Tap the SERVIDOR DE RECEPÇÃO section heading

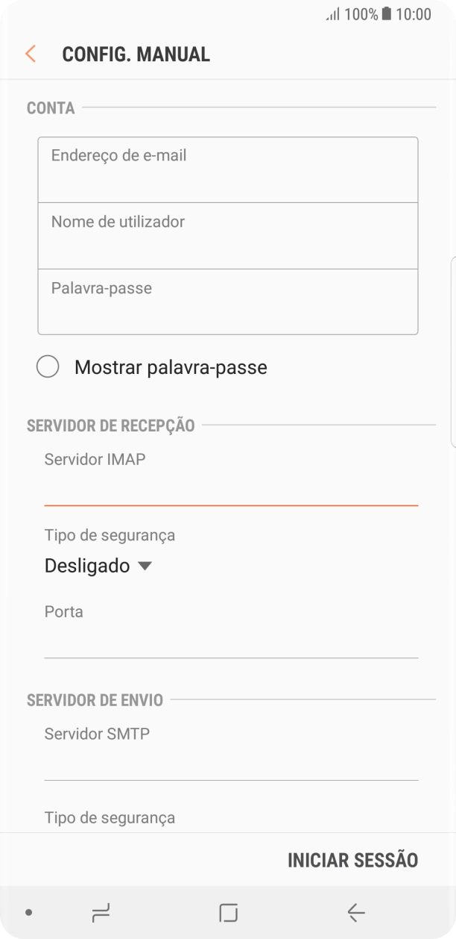pos(109,425)
